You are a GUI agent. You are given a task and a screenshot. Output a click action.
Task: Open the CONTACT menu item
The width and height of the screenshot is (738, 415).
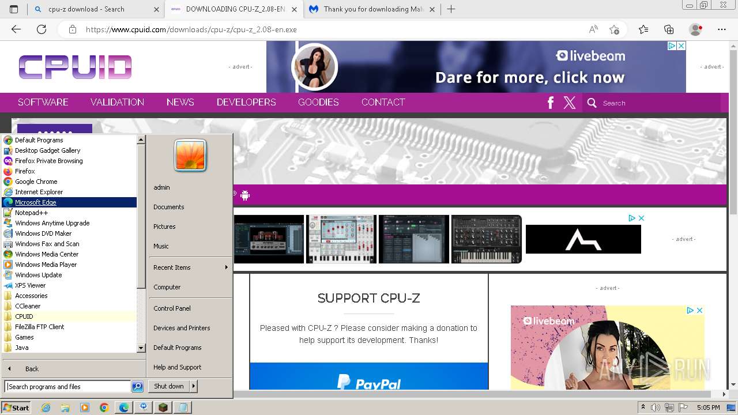pyautogui.click(x=383, y=102)
